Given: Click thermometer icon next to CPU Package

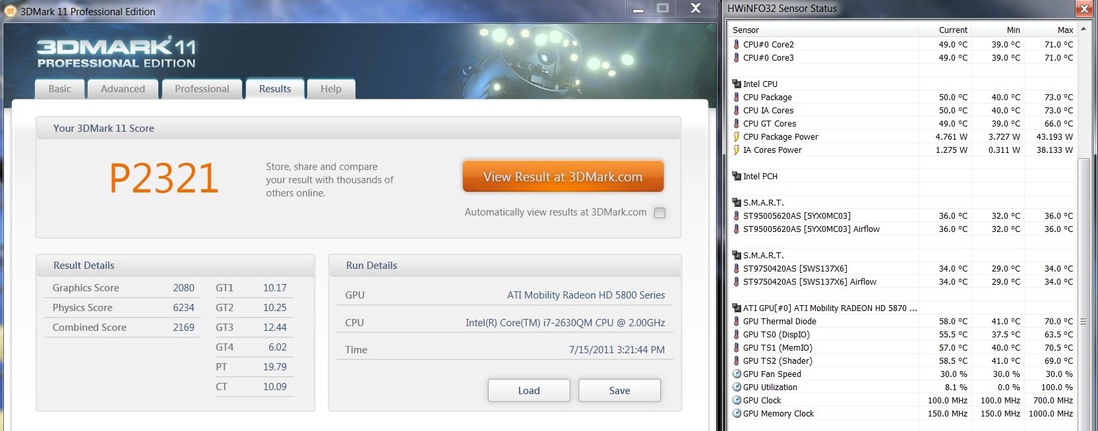Looking at the screenshot, I should coord(737,97).
